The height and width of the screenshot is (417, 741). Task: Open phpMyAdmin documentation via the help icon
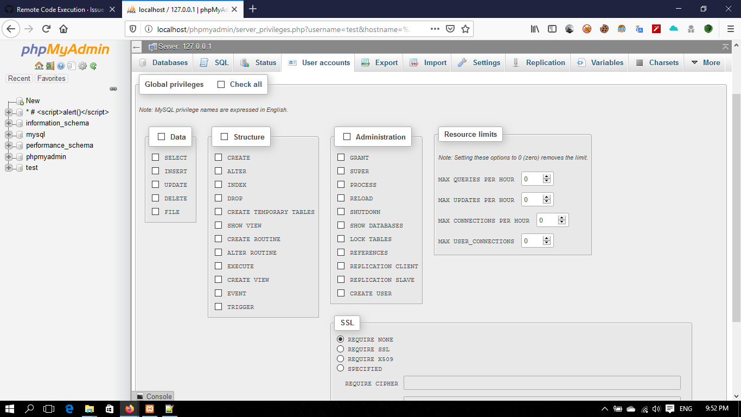pyautogui.click(x=61, y=66)
